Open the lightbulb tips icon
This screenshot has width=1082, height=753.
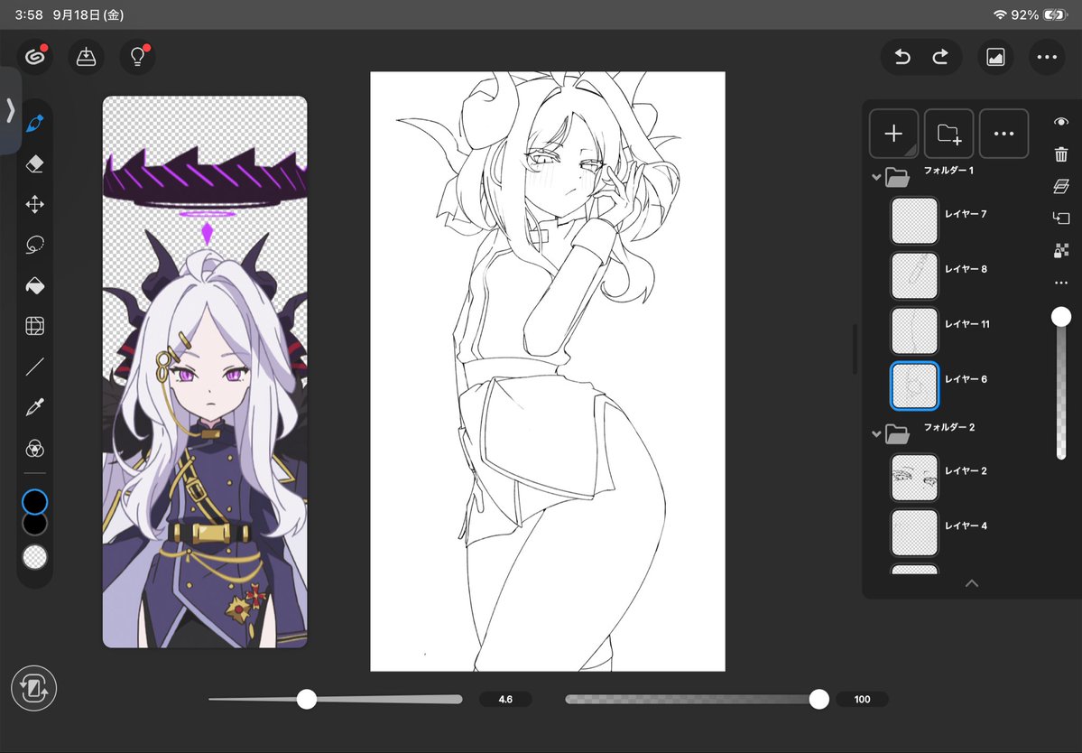tap(137, 57)
